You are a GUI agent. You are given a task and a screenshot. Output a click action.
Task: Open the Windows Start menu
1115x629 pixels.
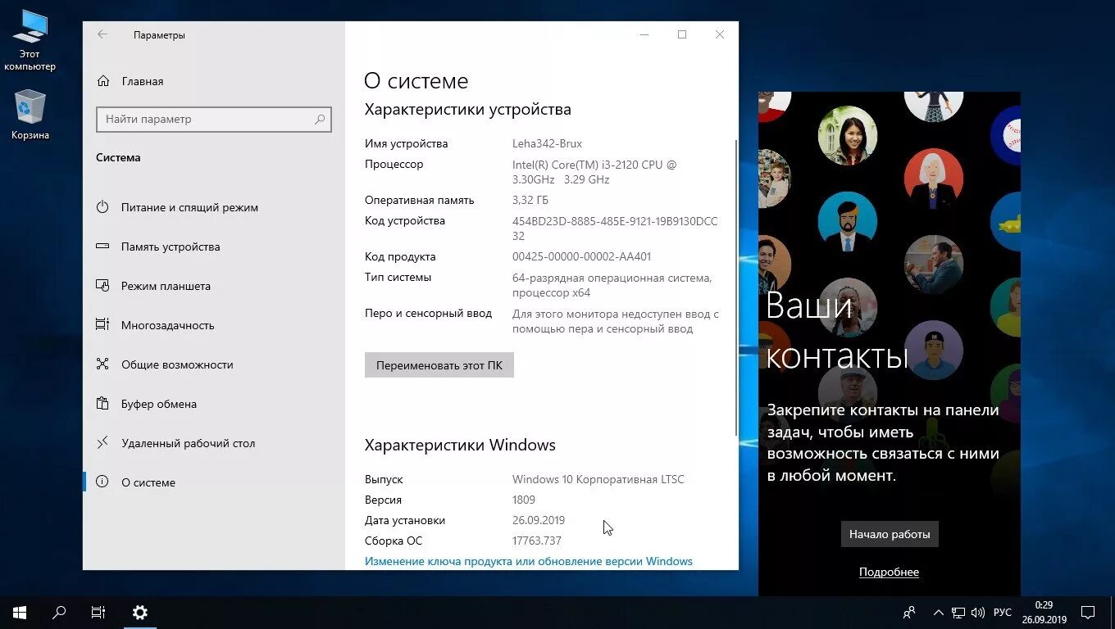pyautogui.click(x=20, y=612)
